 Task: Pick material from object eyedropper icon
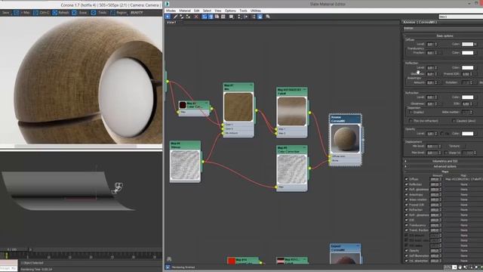175,17
